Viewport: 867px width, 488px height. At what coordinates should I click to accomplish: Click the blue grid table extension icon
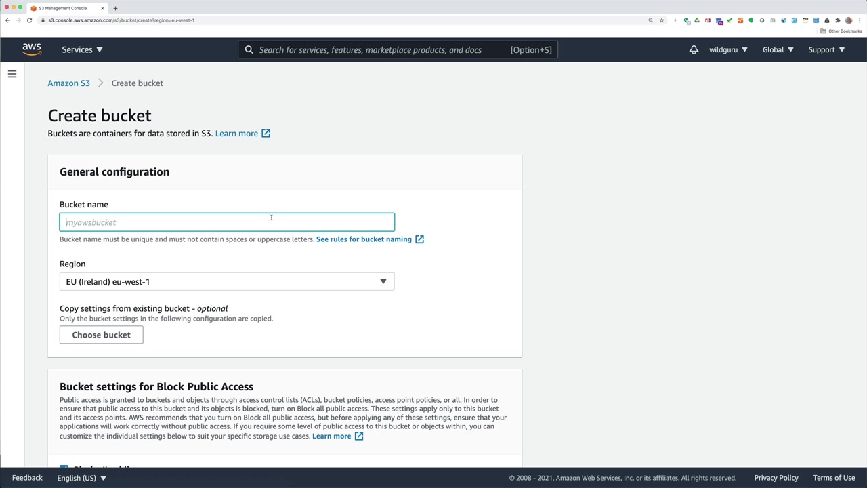pyautogui.click(x=816, y=20)
